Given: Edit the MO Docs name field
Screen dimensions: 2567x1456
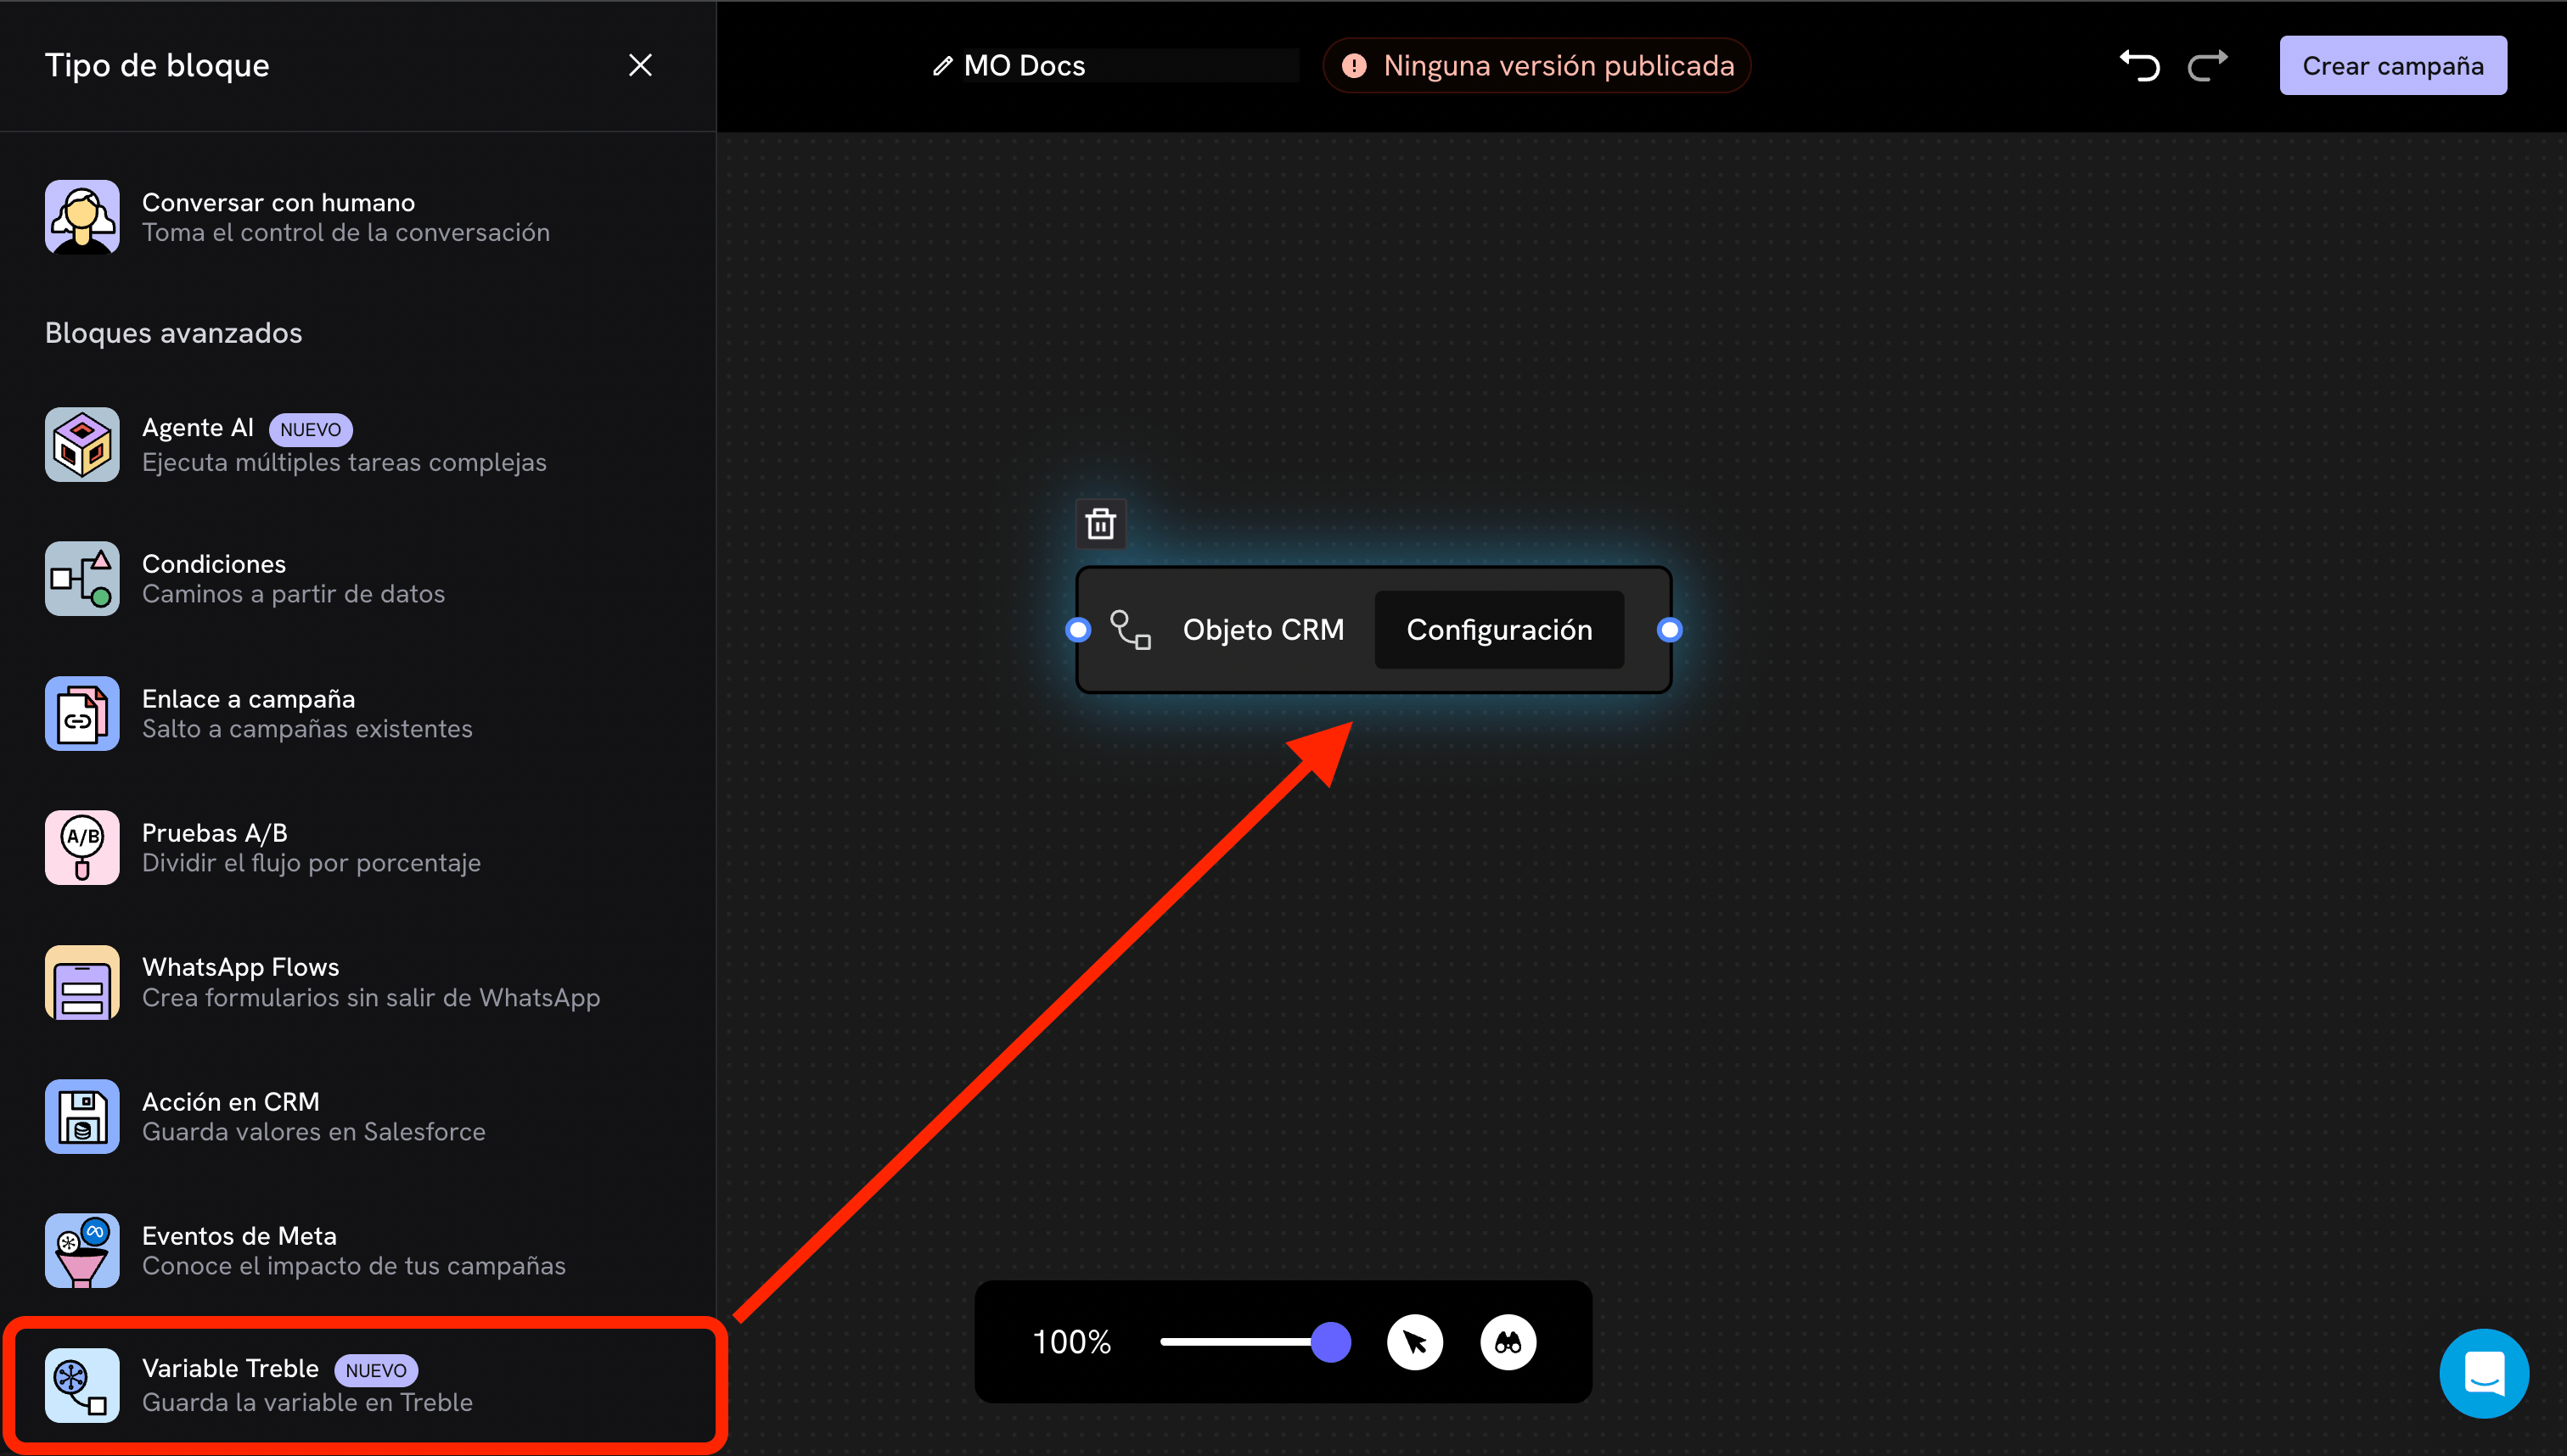Looking at the screenshot, I should (x=1131, y=66).
